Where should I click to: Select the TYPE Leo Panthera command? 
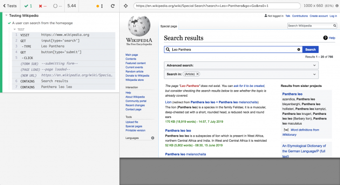click(64, 46)
